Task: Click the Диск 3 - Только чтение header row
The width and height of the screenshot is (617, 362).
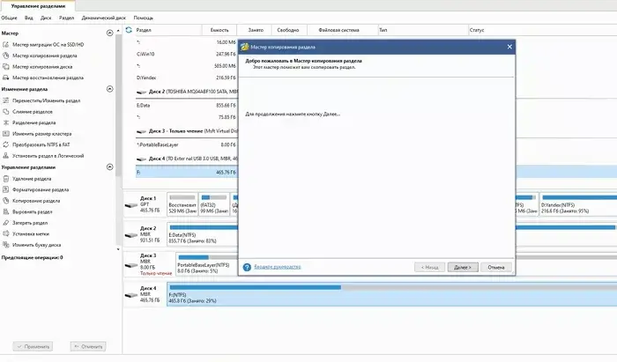Action: pos(187,131)
